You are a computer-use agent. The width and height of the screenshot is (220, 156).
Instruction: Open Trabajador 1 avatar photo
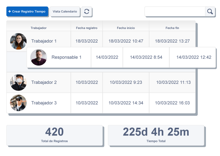(x=18, y=41)
